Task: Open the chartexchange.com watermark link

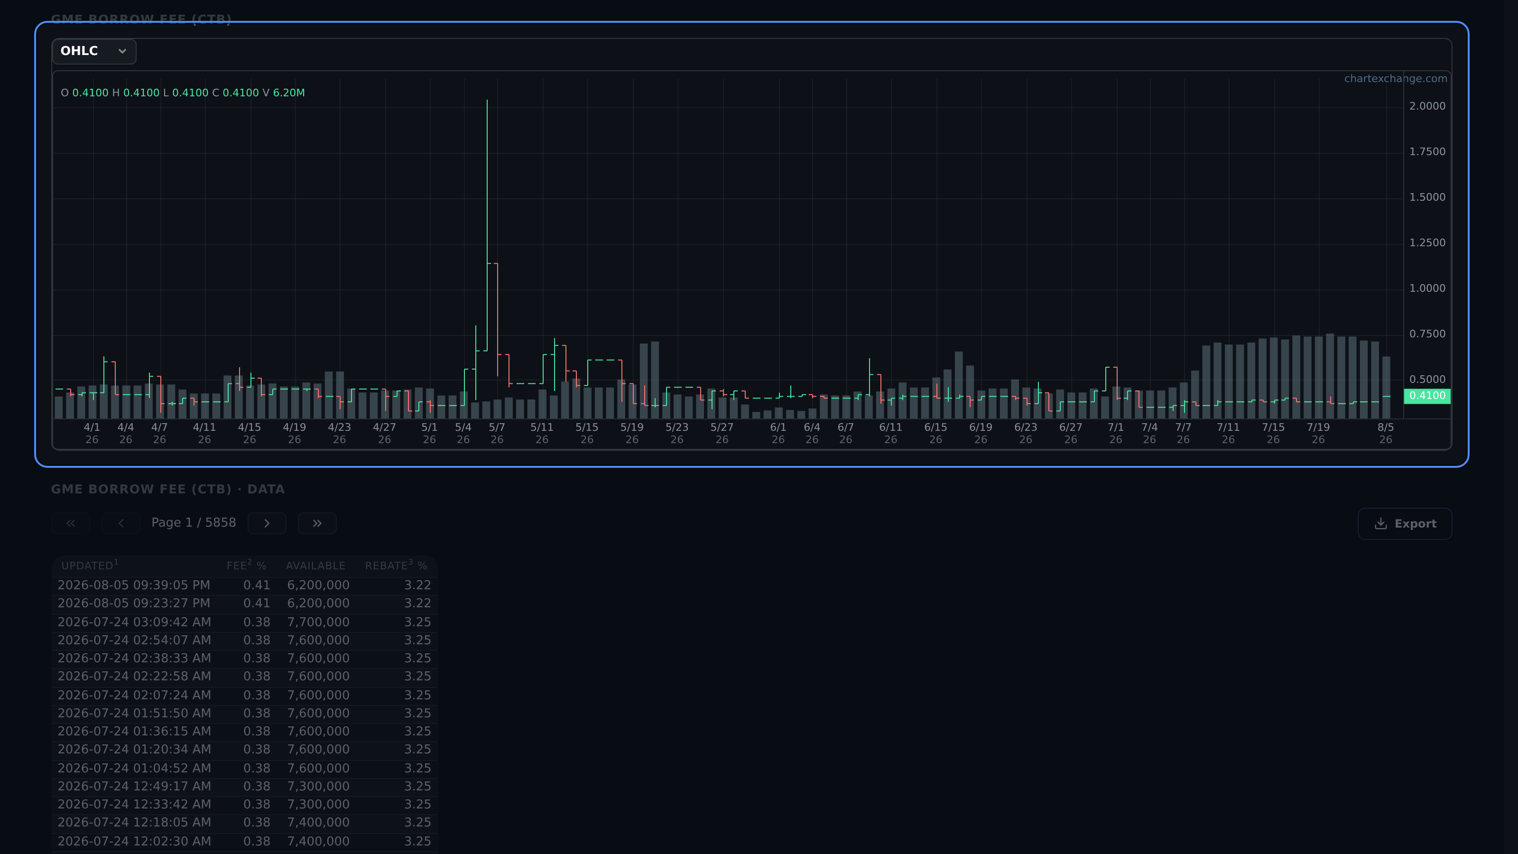Action: 1396,78
